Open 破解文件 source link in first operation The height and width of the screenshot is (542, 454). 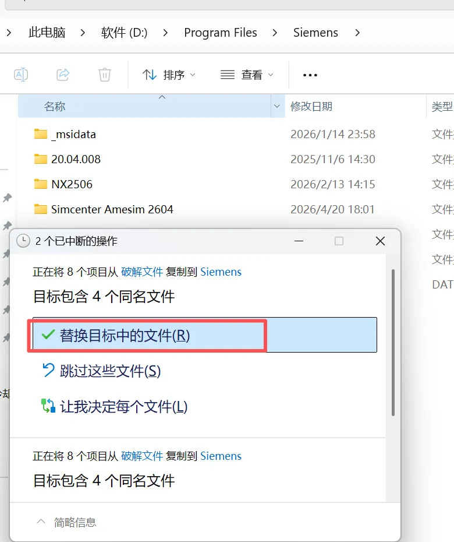[x=142, y=272]
